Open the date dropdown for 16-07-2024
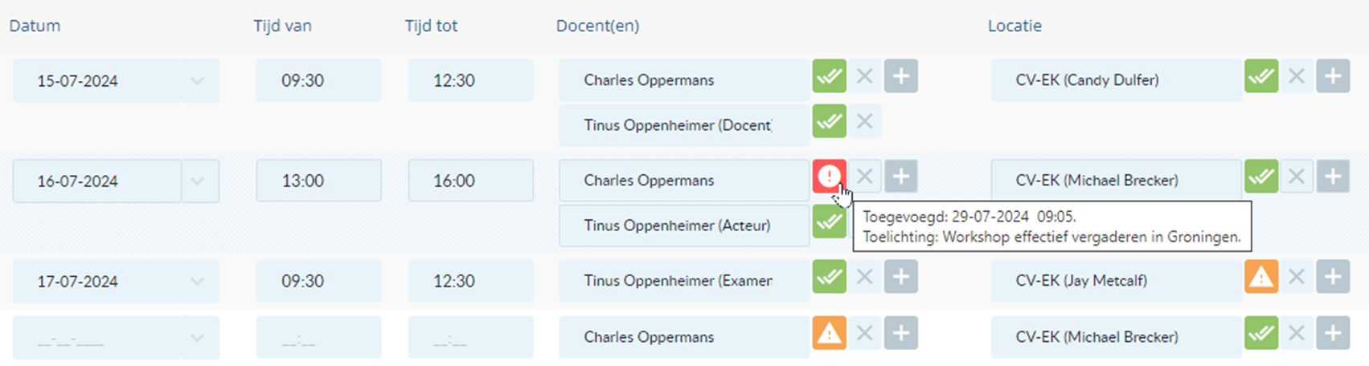Viewport: 1369px width, 366px height. click(199, 181)
